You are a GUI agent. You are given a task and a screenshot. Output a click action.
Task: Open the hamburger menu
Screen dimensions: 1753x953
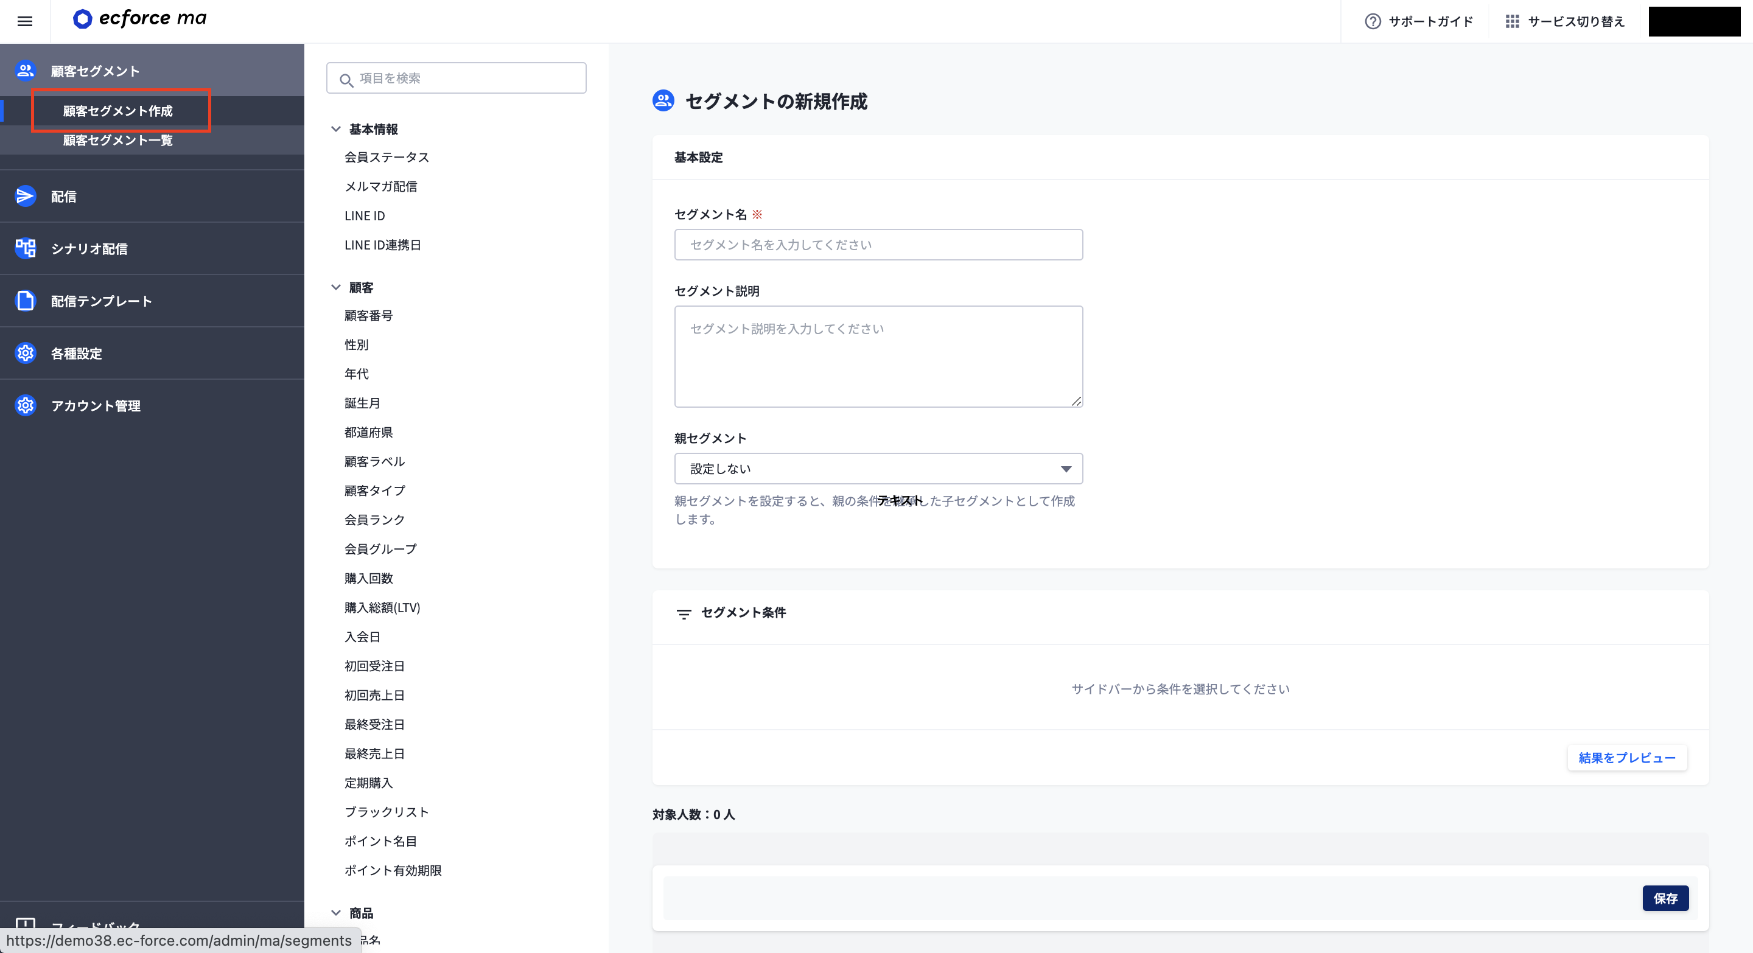coord(24,21)
